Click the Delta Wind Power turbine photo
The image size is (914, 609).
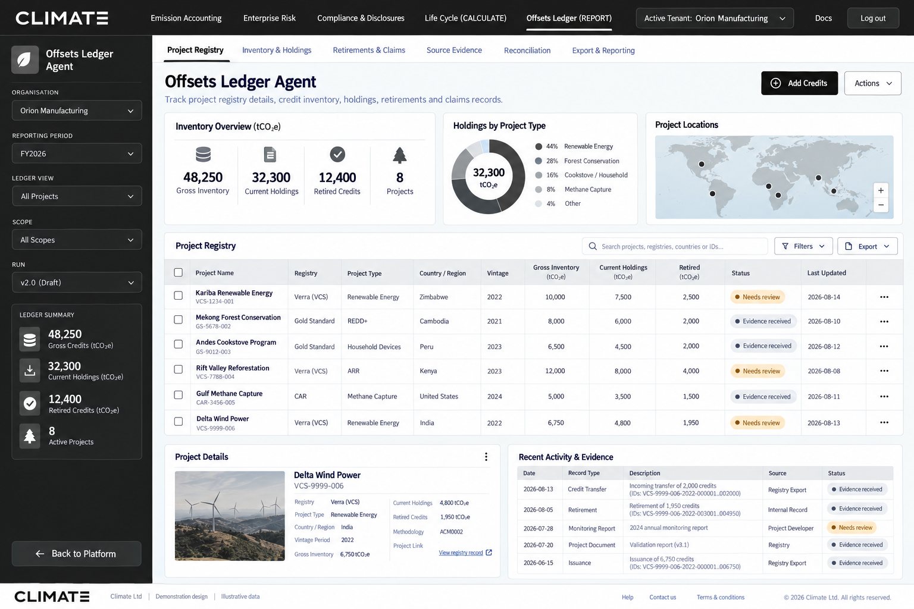pos(230,516)
